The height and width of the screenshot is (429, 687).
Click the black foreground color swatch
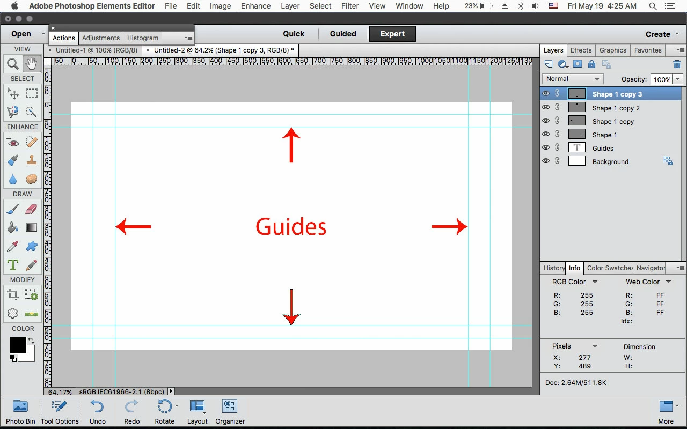17,345
